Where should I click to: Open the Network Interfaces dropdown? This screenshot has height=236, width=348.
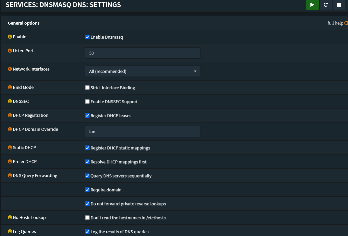pos(143,71)
